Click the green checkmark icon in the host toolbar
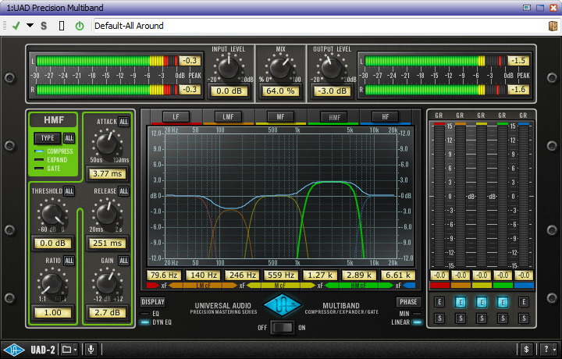 [16, 26]
